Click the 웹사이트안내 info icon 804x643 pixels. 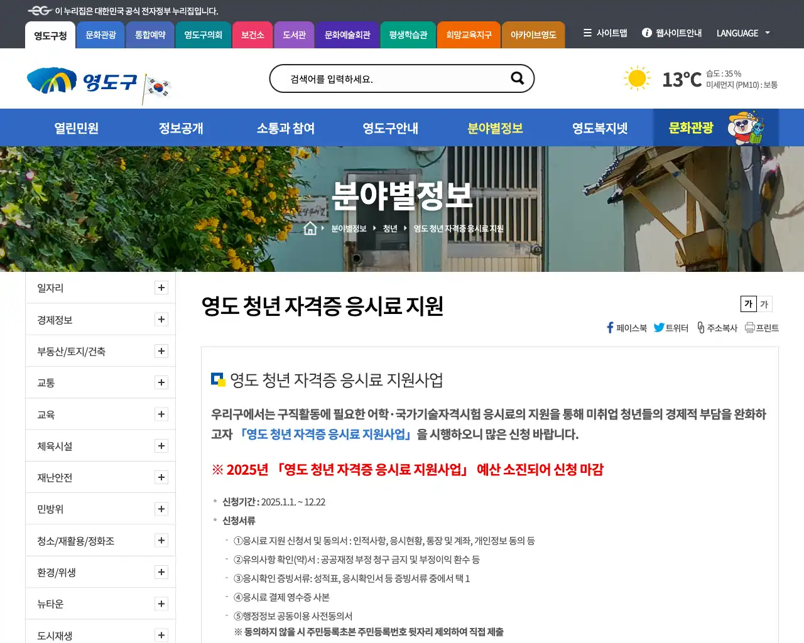(646, 33)
